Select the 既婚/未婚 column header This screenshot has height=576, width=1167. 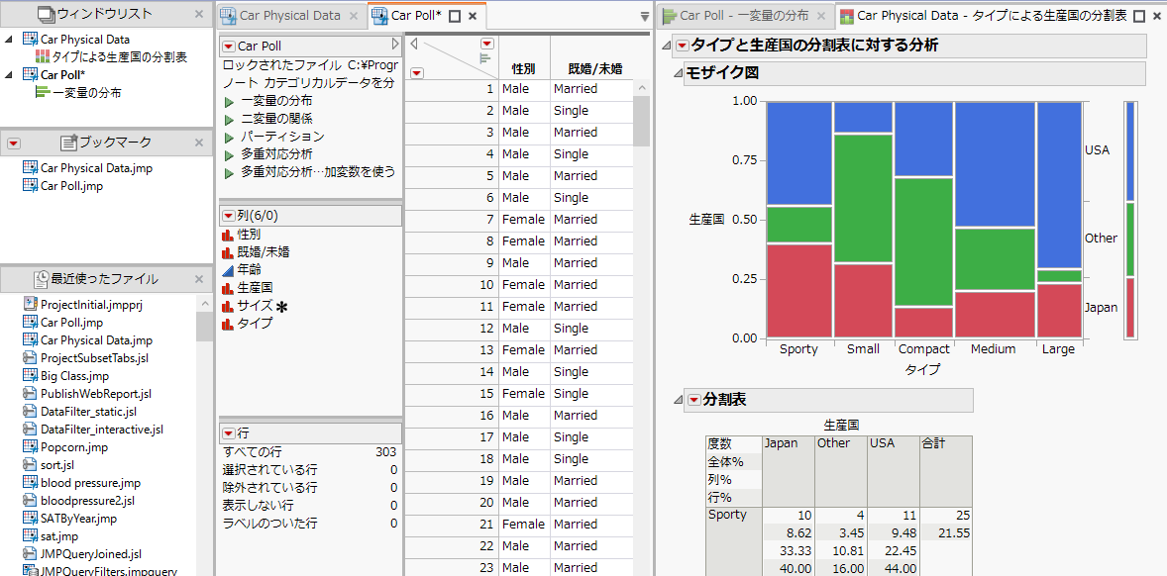pos(588,68)
